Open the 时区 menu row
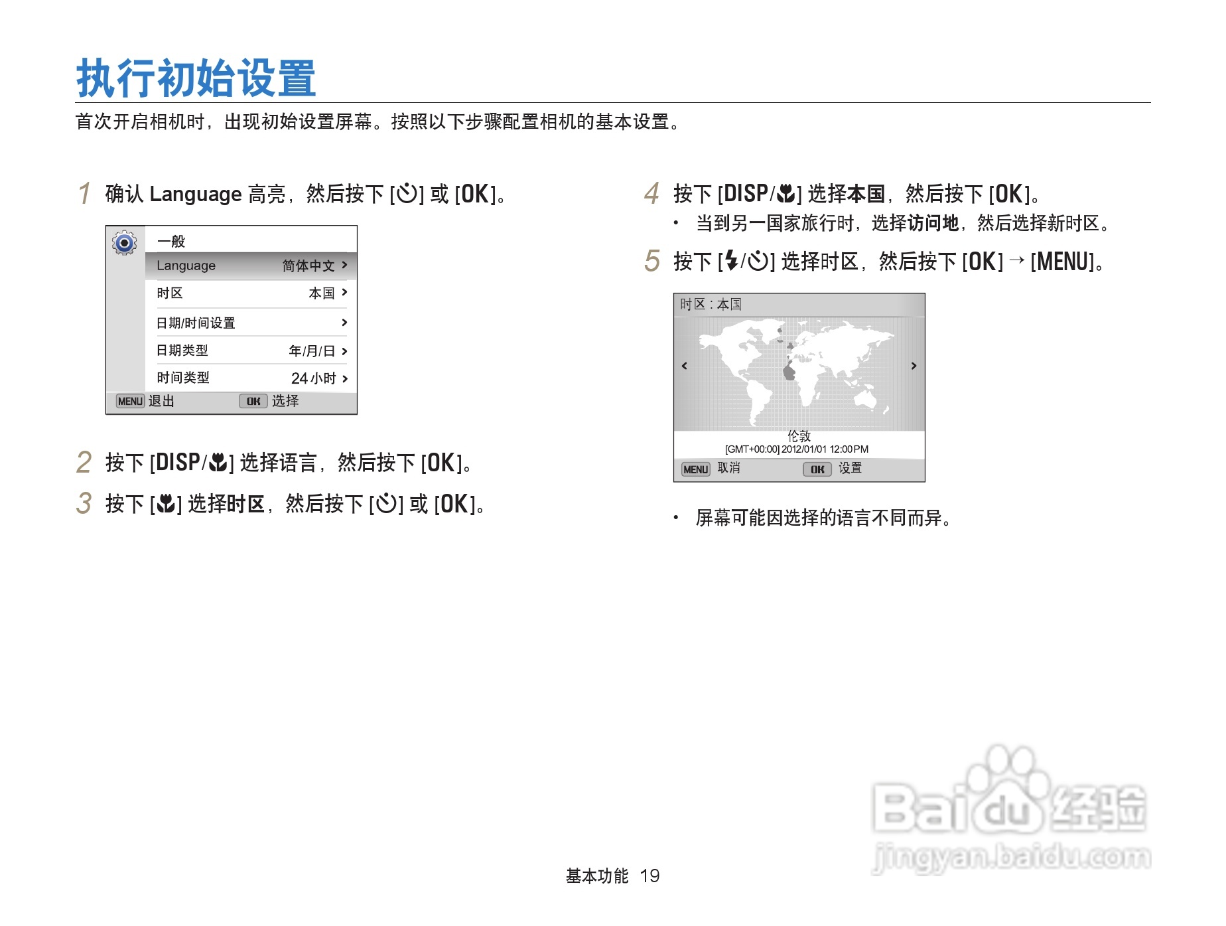Image resolution: width=1226 pixels, height=926 pixels. pyautogui.click(x=251, y=293)
